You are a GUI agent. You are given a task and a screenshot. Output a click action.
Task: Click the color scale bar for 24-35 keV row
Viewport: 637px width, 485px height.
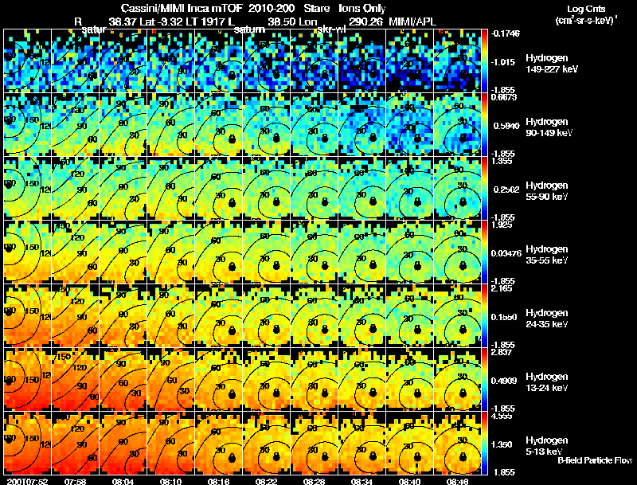484,316
